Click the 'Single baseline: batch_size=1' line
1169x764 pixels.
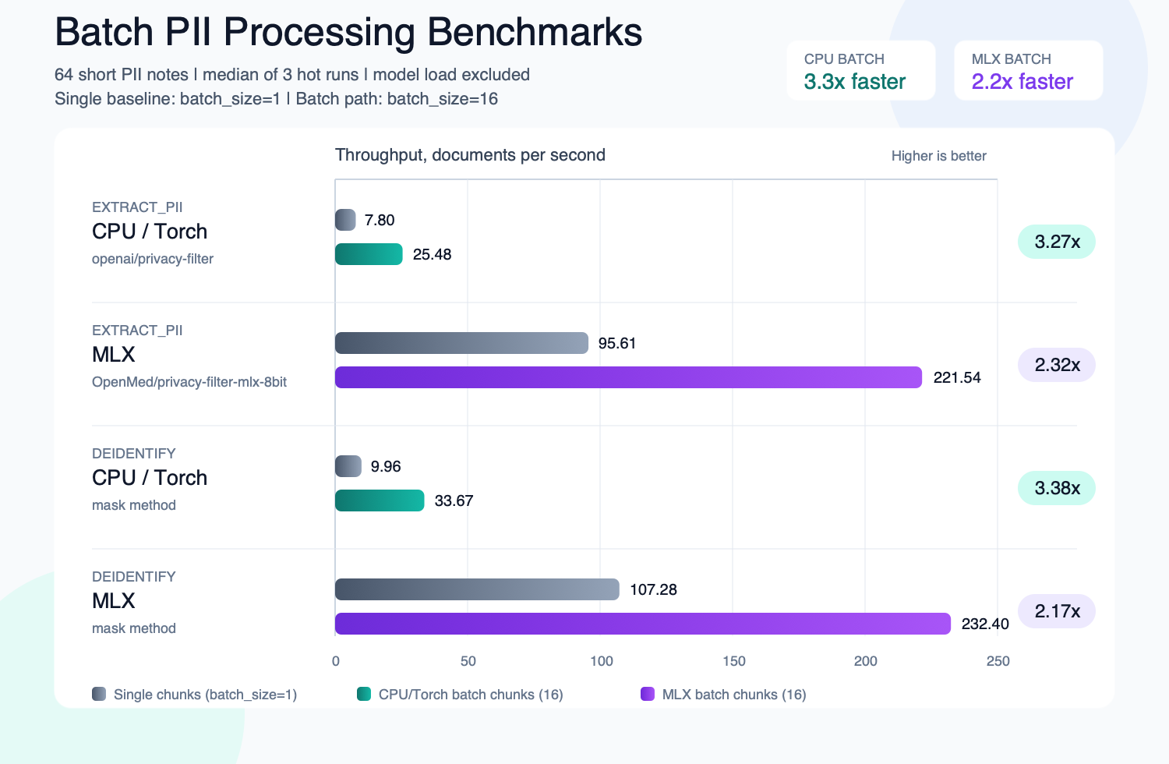[x=276, y=99]
